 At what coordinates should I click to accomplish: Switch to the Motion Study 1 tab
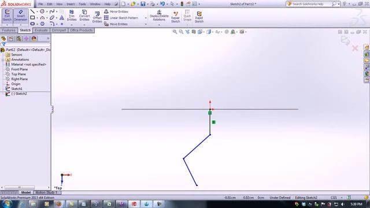(46, 192)
